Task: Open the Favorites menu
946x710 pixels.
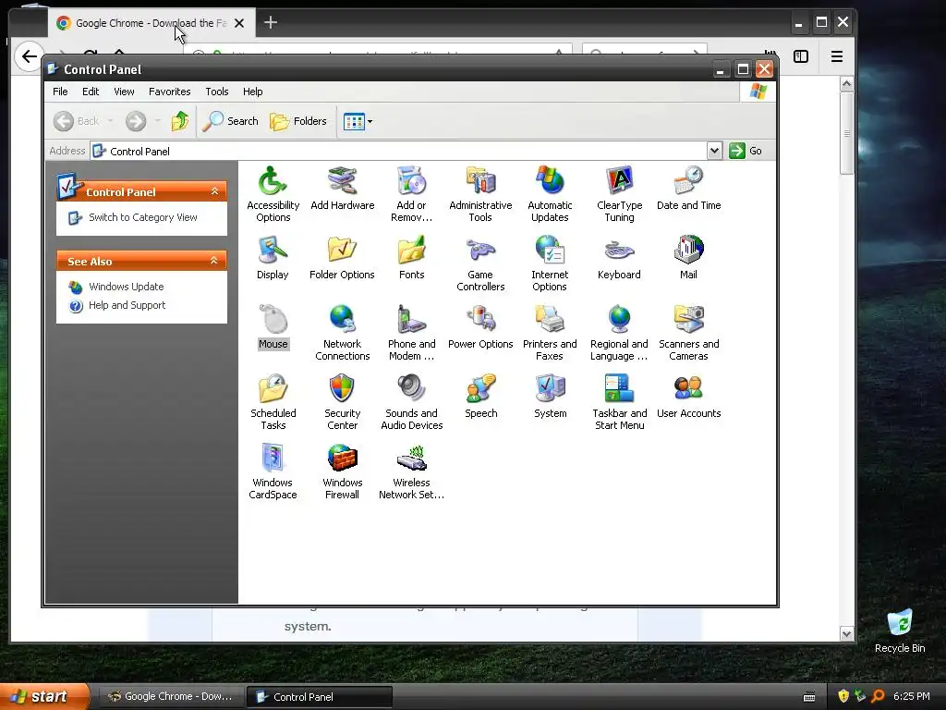Action: coord(170,92)
